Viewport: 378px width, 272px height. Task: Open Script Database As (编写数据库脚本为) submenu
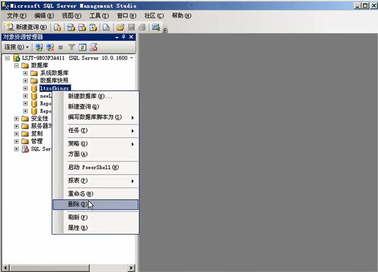pos(96,117)
